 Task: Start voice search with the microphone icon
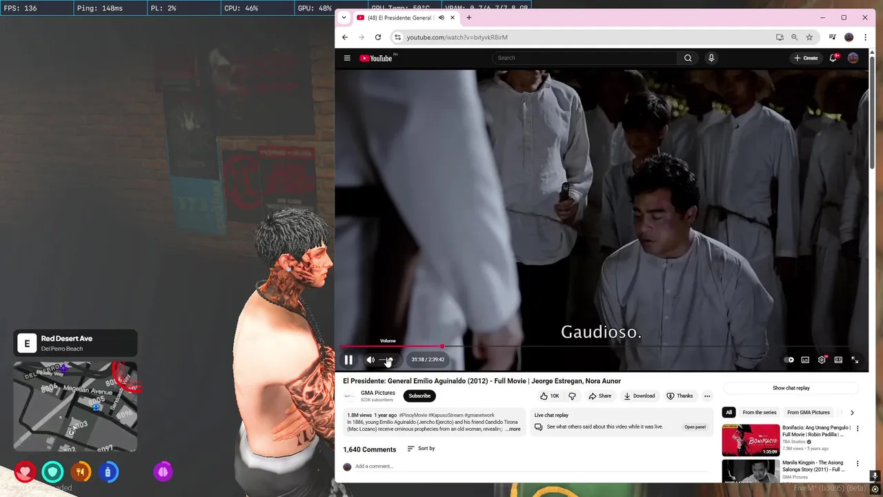711,58
